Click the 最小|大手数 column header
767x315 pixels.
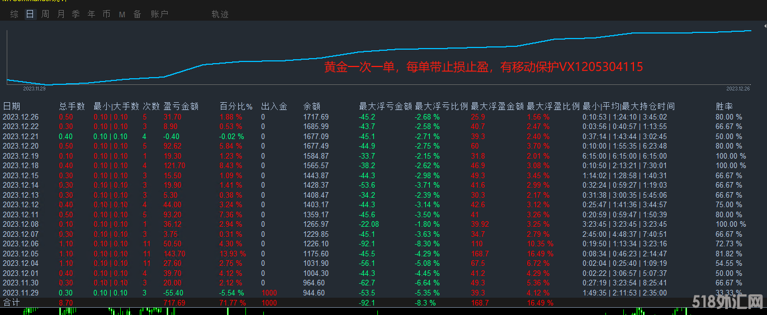coord(116,106)
